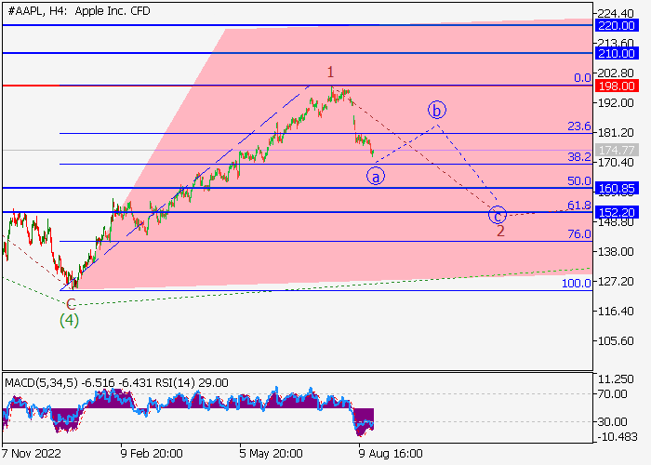Click the circled 'a' wave marker
This screenshot has width=651, height=465.
pyautogui.click(x=376, y=177)
